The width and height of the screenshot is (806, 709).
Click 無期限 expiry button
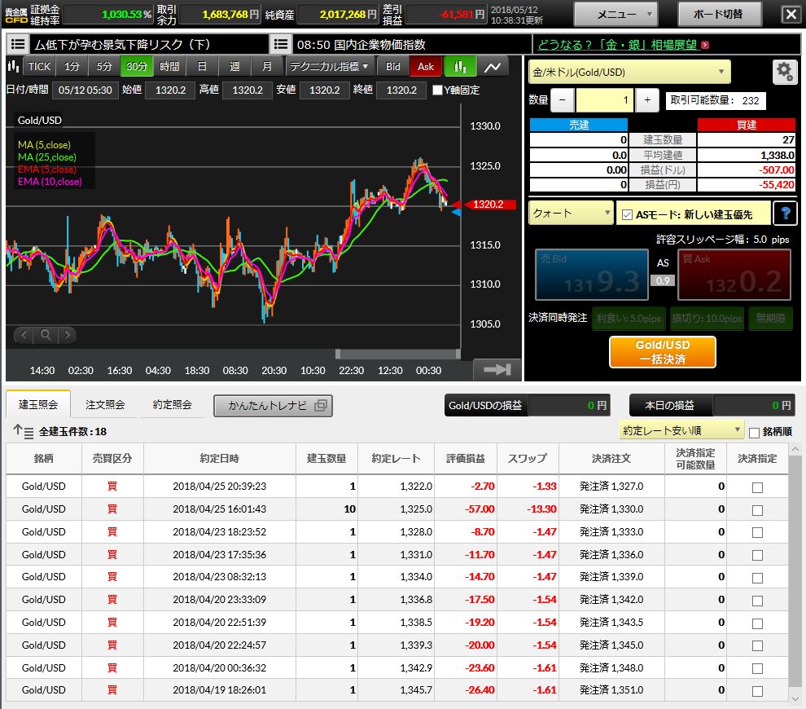pos(770,319)
